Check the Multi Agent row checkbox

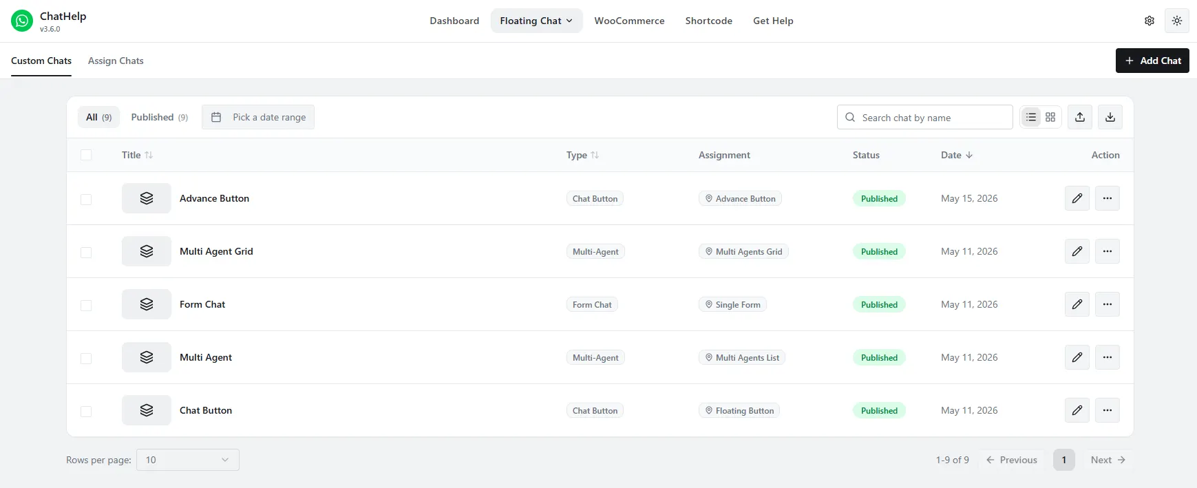coord(86,358)
